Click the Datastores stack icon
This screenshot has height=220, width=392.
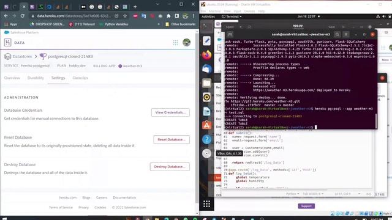click(x=8, y=56)
